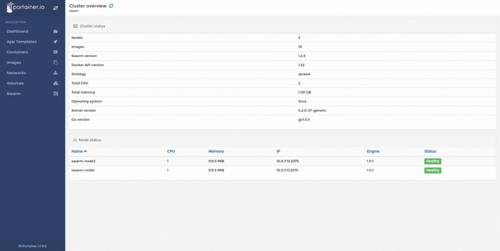Click the Networks sitemap icon
The image size is (500, 251).
pyautogui.click(x=55, y=73)
